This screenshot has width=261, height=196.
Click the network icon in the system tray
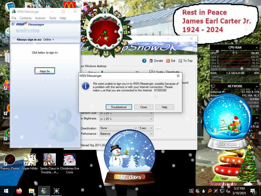(222, 191)
